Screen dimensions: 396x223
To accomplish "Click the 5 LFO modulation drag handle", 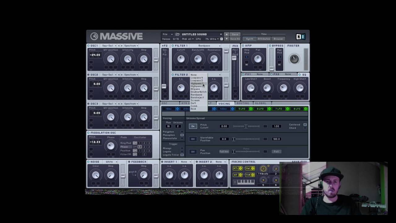I will (251, 109).
